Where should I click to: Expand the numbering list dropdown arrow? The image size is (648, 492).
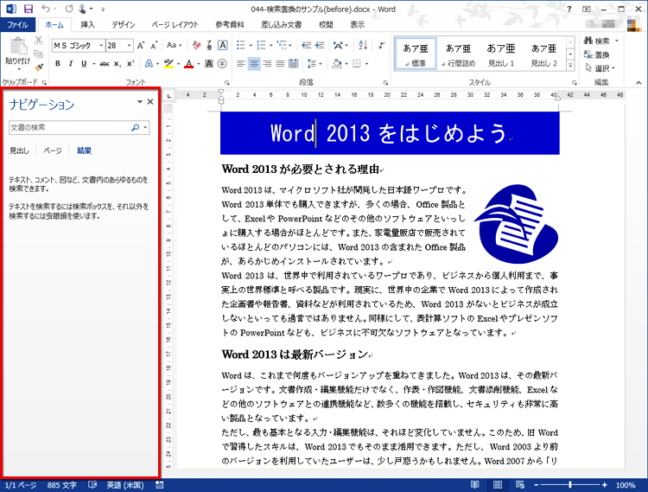pyautogui.click(x=270, y=46)
